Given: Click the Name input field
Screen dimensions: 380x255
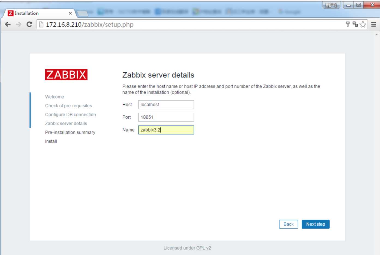Looking at the screenshot, I should click(x=166, y=130).
